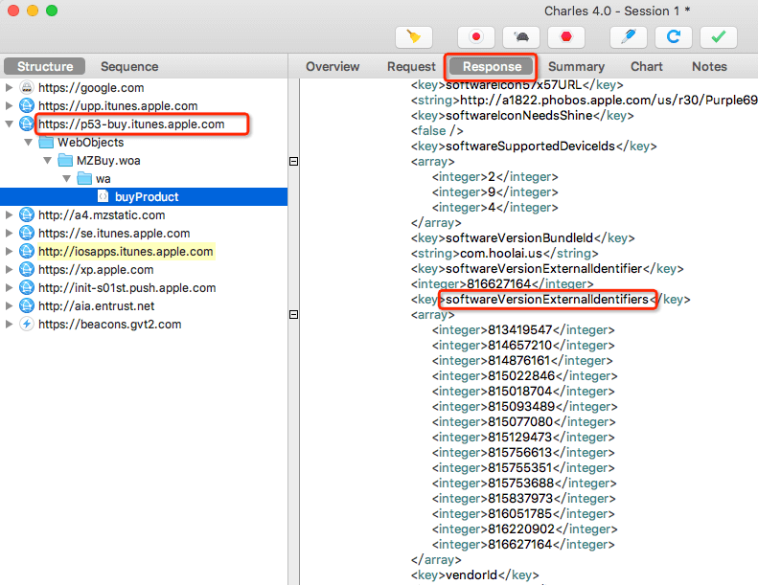The height and width of the screenshot is (585, 758).
Task: Toggle breakpoints with the red hexagon
Action: [x=565, y=37]
